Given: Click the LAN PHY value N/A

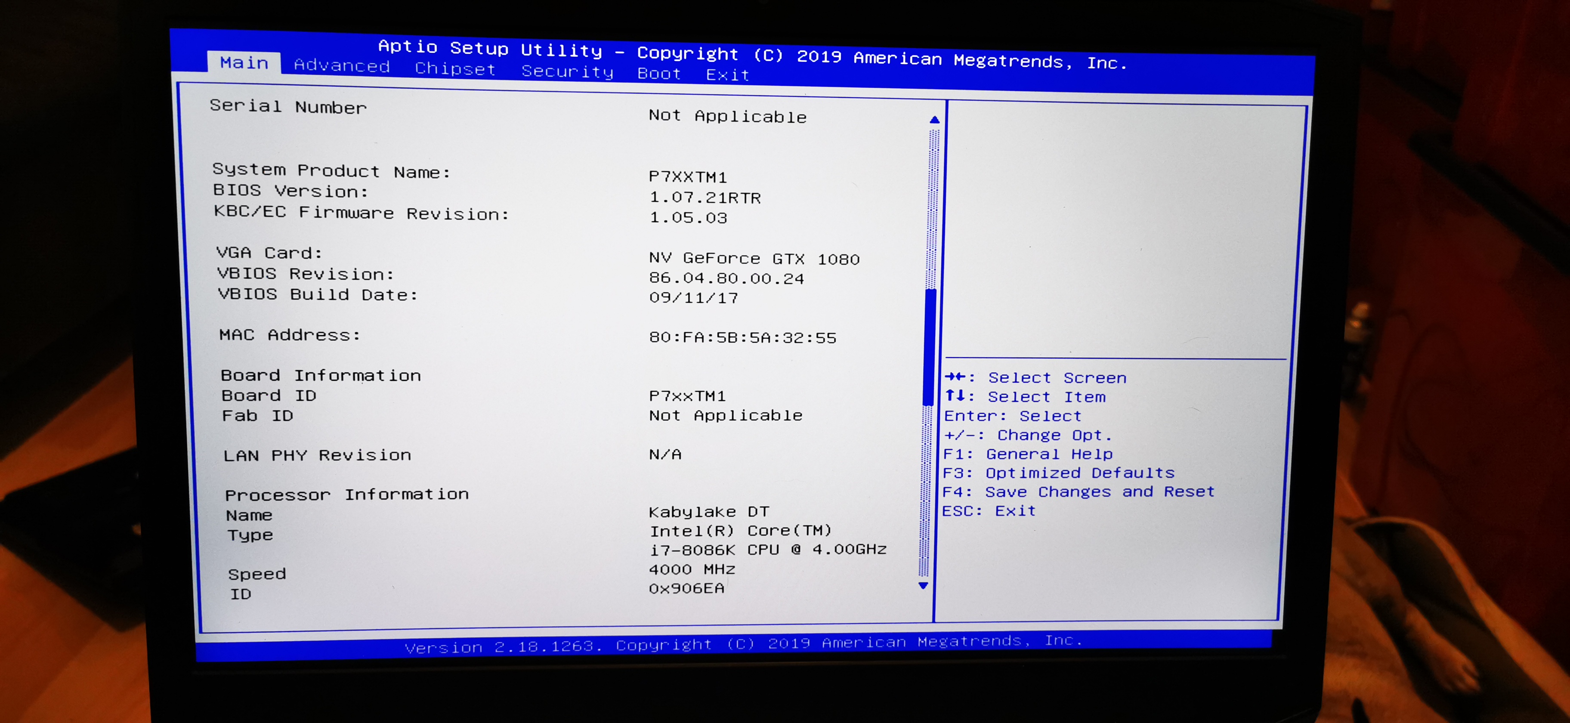Looking at the screenshot, I should [x=665, y=454].
